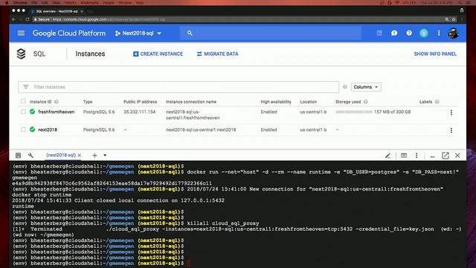476x268 pixels.
Task: Toggle select-all instances checkbox
Action: (23, 101)
